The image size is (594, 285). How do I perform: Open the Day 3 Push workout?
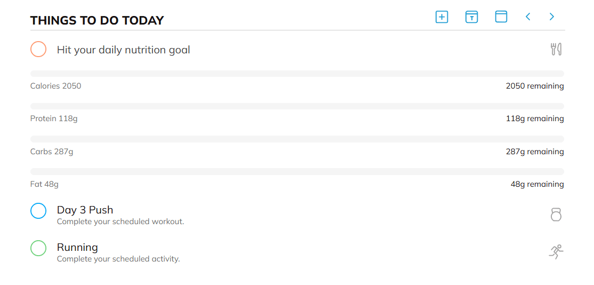85,210
